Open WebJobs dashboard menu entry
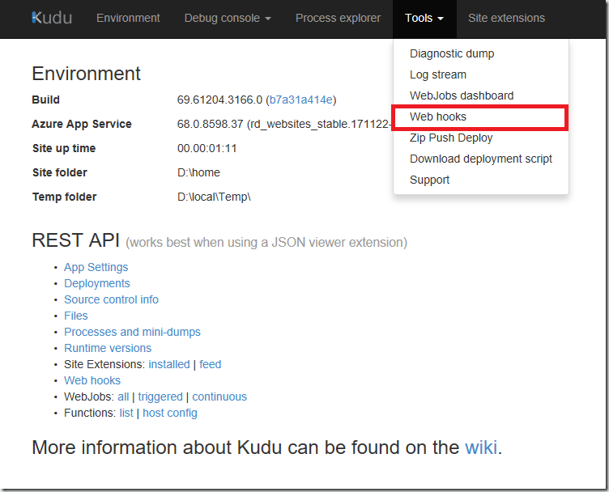The width and height of the screenshot is (609, 492). [462, 95]
